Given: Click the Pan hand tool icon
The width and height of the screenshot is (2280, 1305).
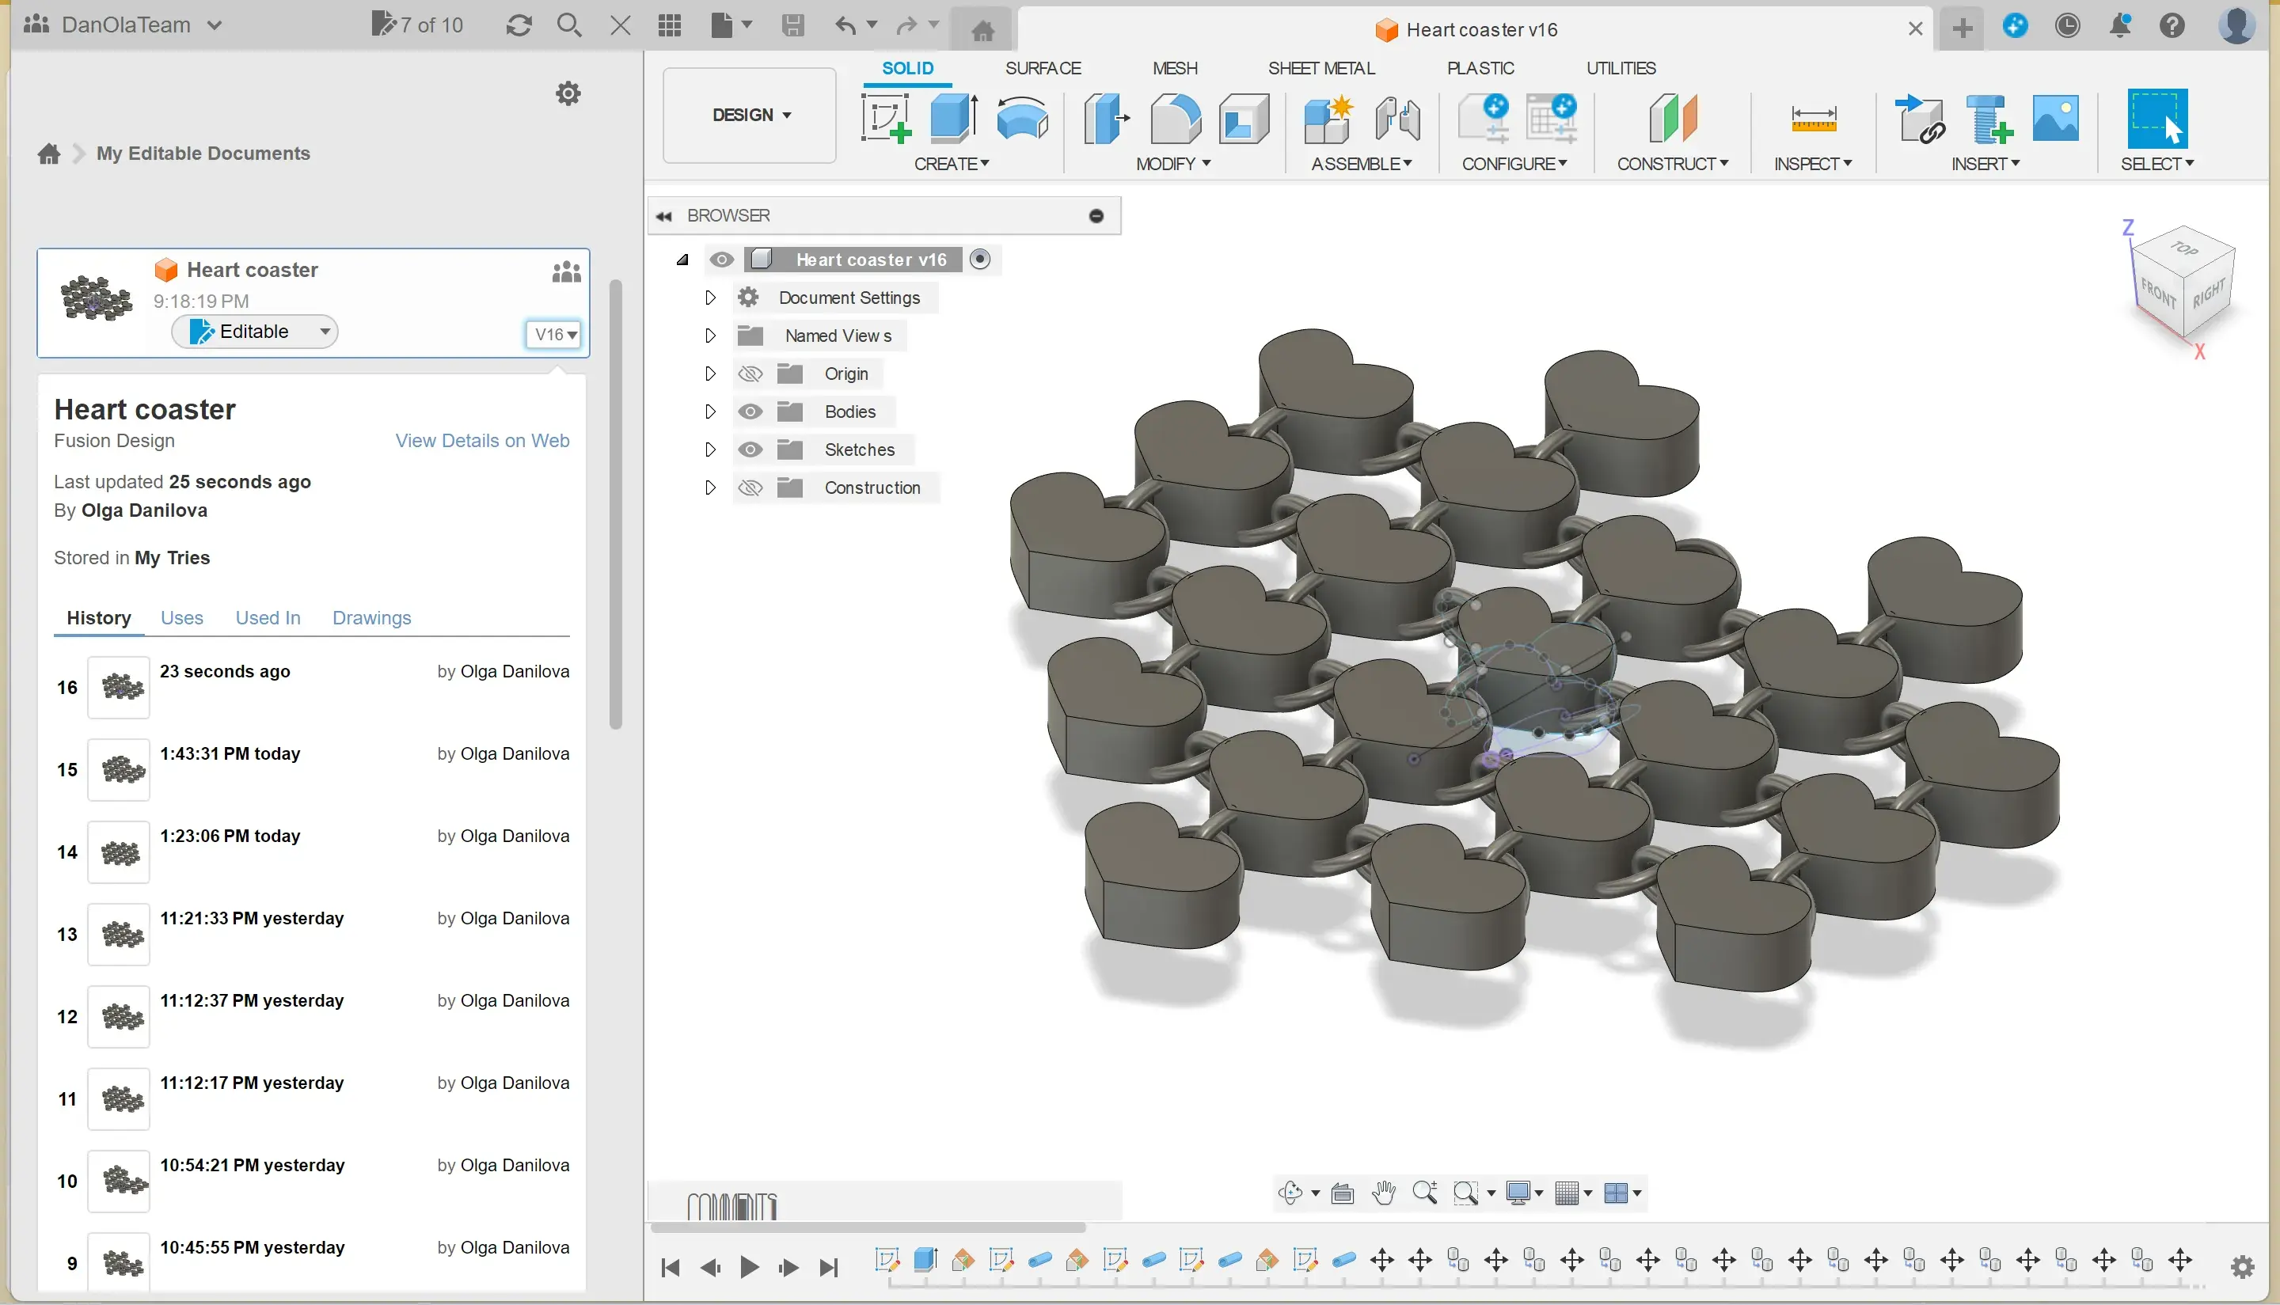Looking at the screenshot, I should [x=1383, y=1193].
